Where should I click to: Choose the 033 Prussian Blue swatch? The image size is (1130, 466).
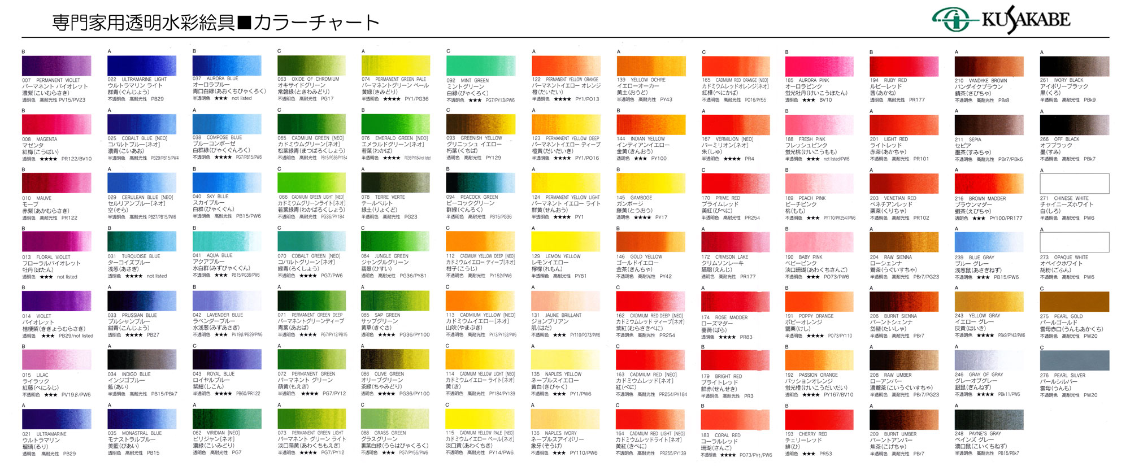point(142,300)
